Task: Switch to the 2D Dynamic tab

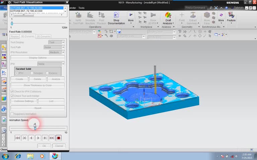Action: point(44,36)
